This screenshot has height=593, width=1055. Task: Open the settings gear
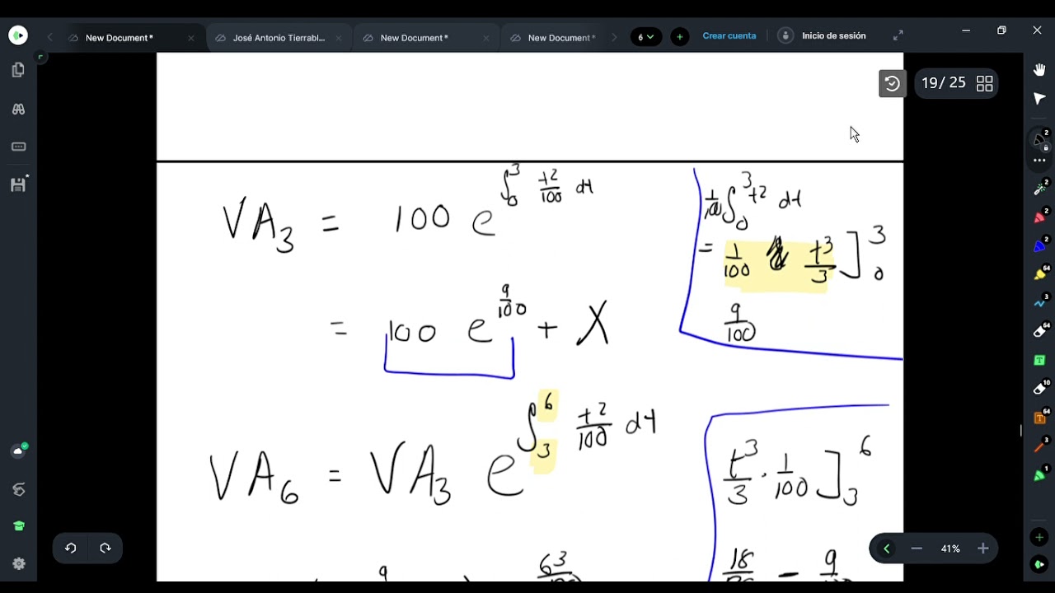coord(19,564)
